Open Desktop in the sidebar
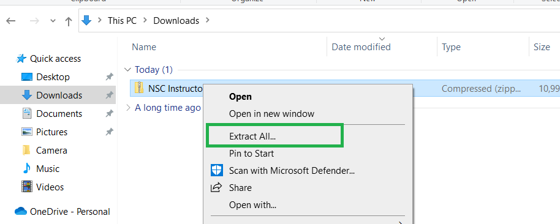The image size is (560, 224). tap(53, 77)
